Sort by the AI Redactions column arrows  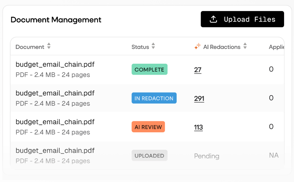point(245,46)
